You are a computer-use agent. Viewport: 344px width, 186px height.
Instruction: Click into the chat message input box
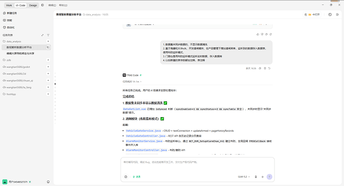[197, 166]
